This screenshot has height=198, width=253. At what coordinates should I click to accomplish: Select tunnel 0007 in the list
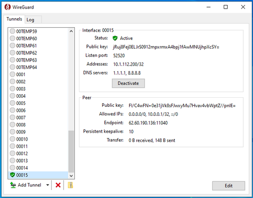[x=38, y=117]
